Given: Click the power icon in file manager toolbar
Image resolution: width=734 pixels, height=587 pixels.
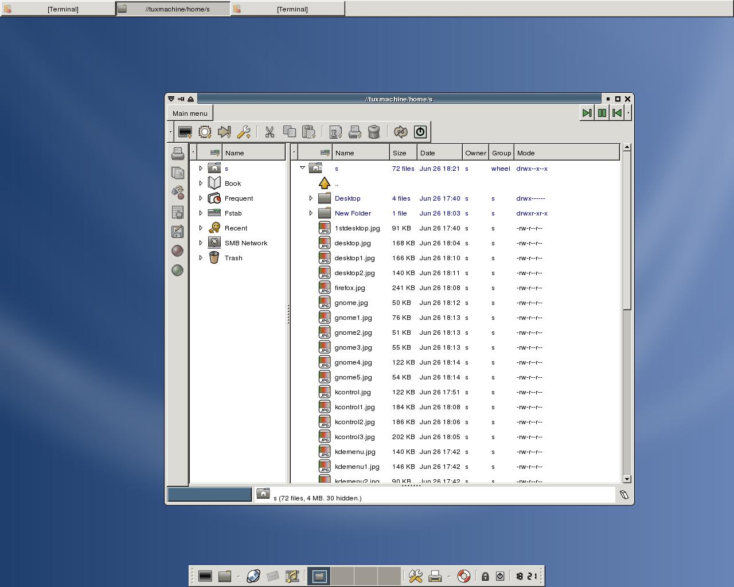Looking at the screenshot, I should [420, 132].
